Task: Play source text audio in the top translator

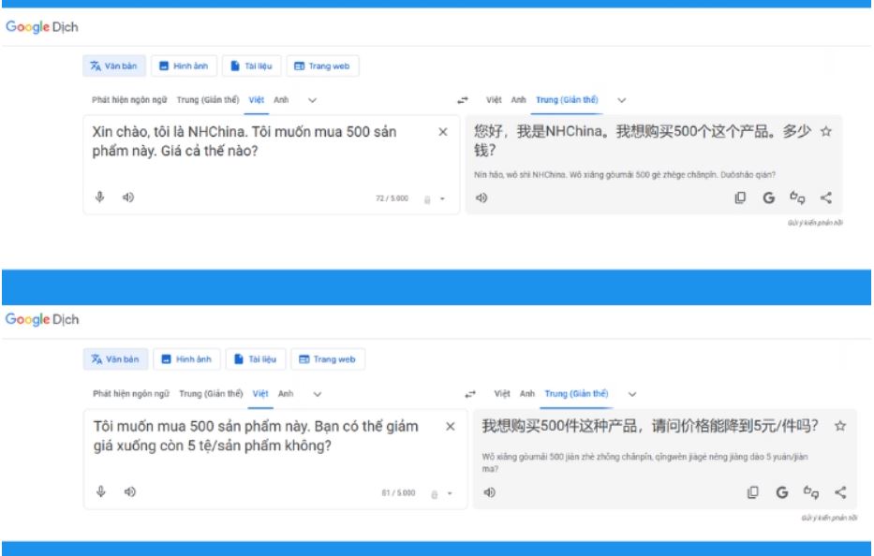Action: (x=128, y=197)
